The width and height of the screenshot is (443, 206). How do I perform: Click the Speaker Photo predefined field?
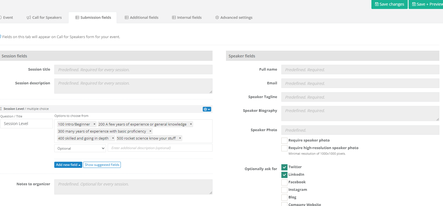360,130
